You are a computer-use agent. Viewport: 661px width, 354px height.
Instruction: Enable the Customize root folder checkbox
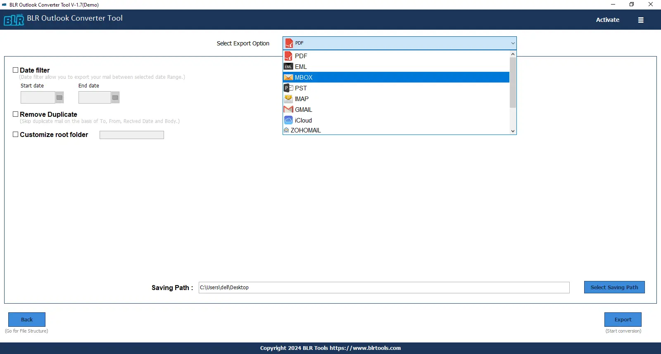(15, 135)
